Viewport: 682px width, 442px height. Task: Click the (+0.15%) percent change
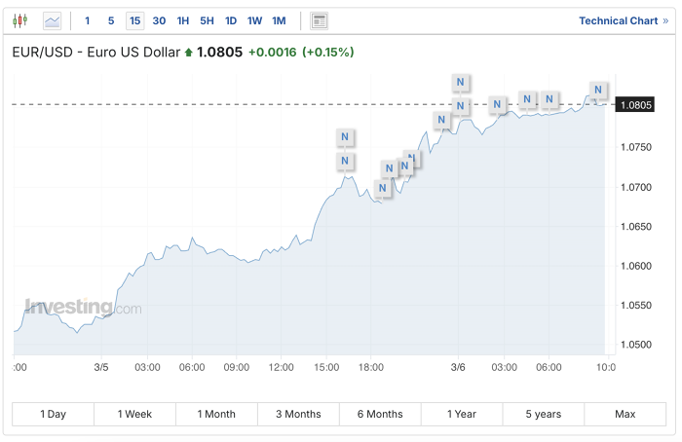pyautogui.click(x=328, y=53)
